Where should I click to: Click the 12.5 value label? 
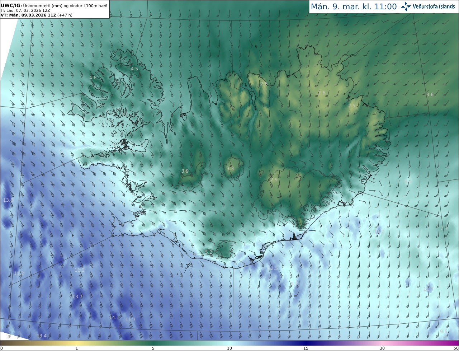(273, 268)
